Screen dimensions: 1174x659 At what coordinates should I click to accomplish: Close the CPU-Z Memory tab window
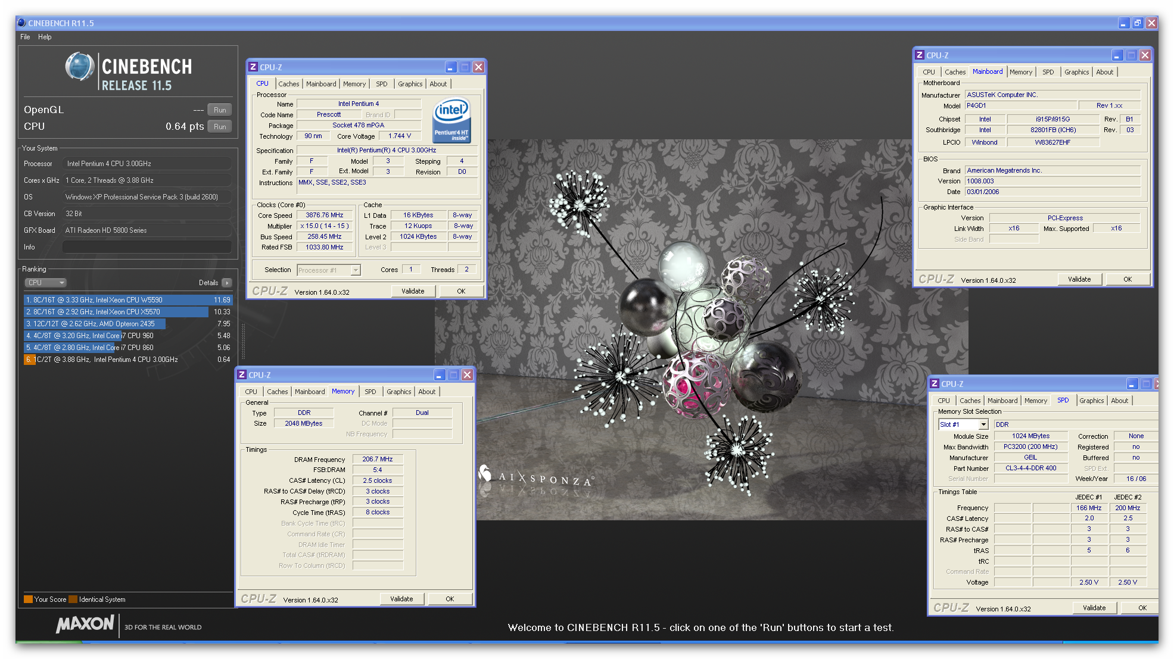pyautogui.click(x=468, y=375)
